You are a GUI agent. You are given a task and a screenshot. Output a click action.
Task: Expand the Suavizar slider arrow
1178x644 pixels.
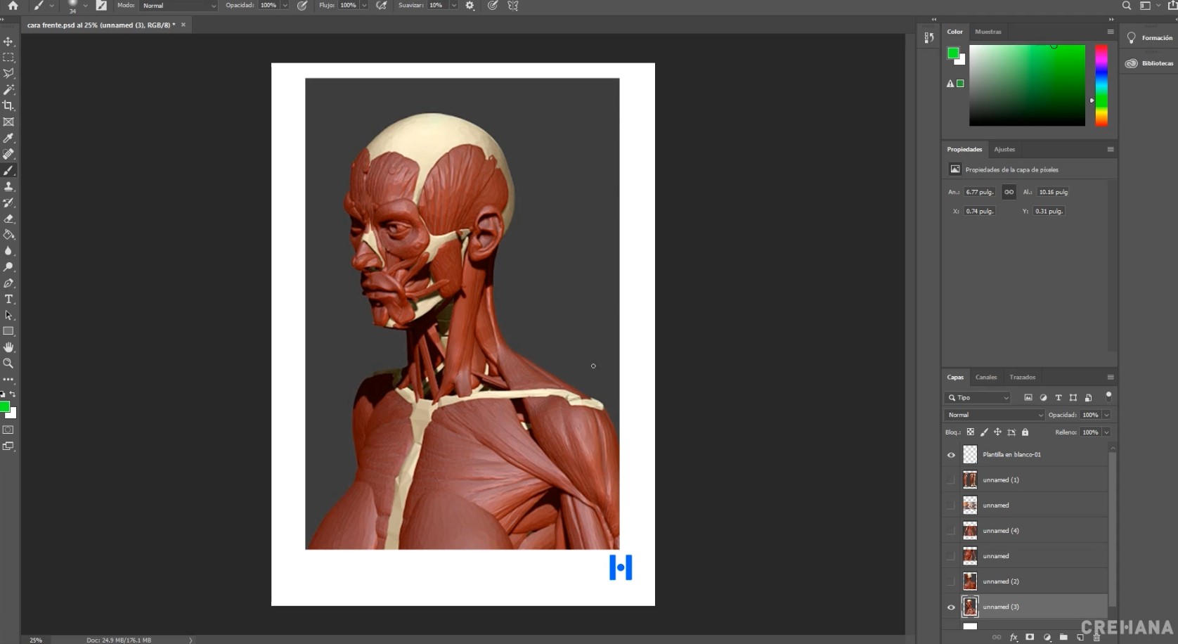pyautogui.click(x=453, y=6)
